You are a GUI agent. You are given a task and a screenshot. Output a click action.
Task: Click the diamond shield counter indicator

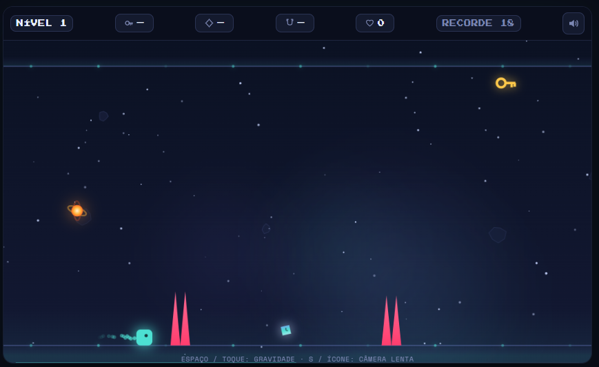pos(214,23)
